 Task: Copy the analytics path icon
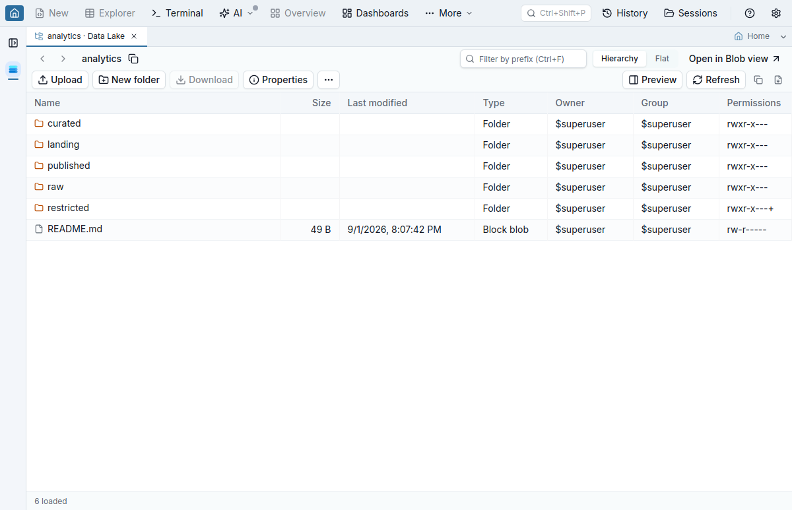pos(133,59)
